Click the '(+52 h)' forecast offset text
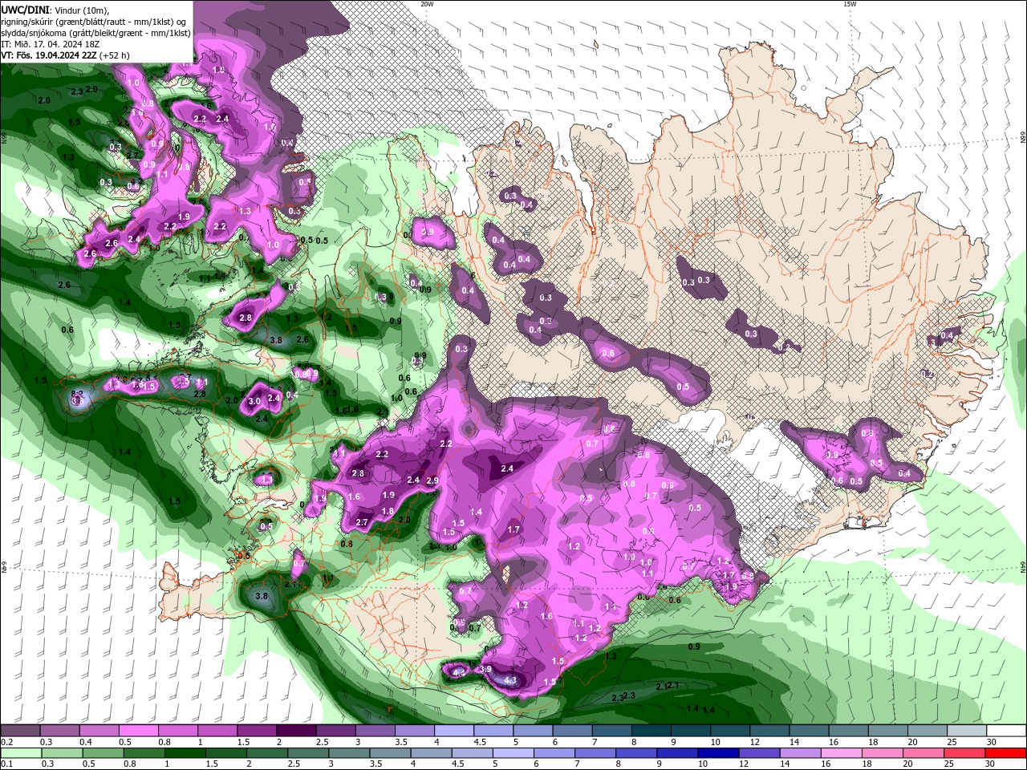 tap(115, 55)
